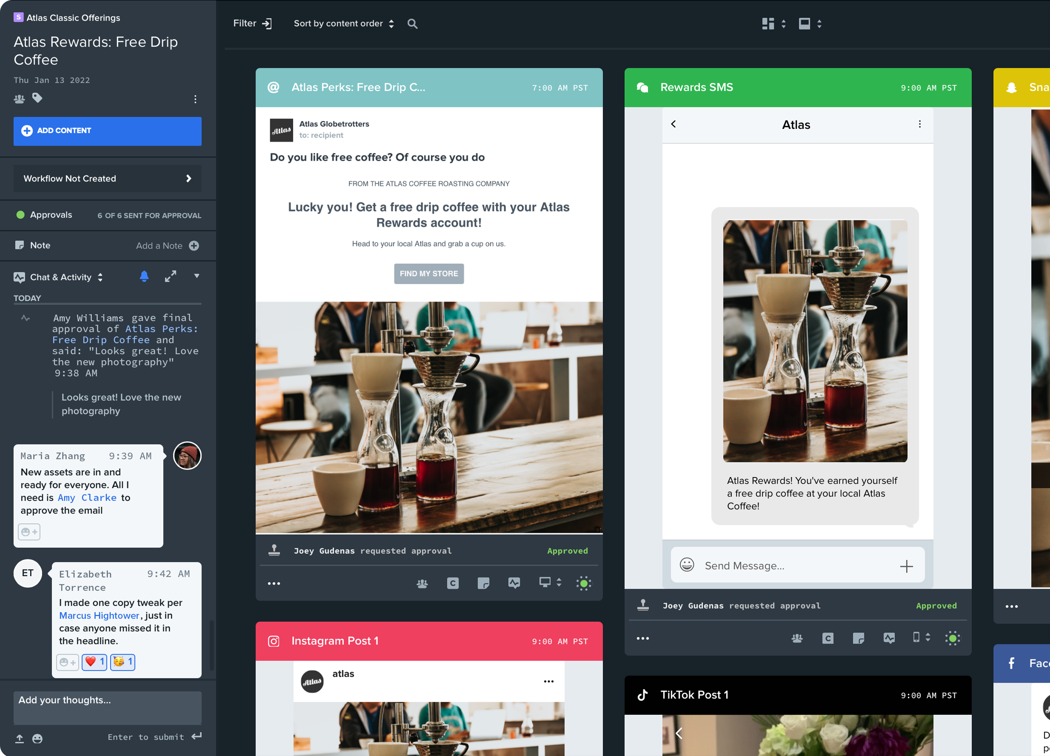Click the tag icon under campaign date

(x=37, y=98)
